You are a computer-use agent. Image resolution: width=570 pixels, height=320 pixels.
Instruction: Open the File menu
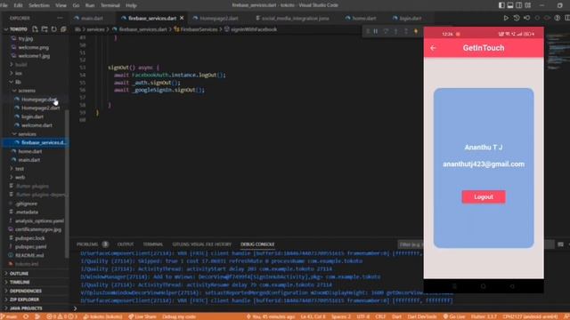[4, 5]
